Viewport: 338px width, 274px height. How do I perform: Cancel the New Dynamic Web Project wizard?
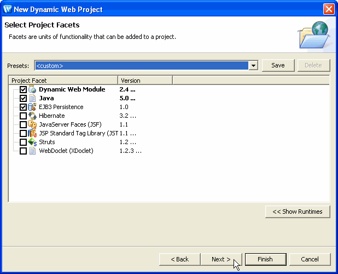tap(310, 259)
